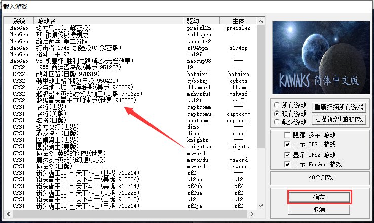Select 街头霸王II 天下斗士(美版 910206)

pos(88,179)
